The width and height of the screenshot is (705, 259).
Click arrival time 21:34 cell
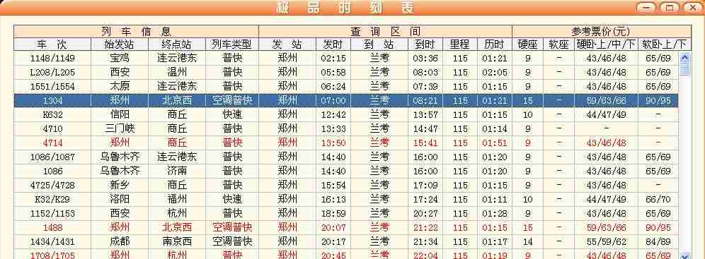click(x=425, y=241)
